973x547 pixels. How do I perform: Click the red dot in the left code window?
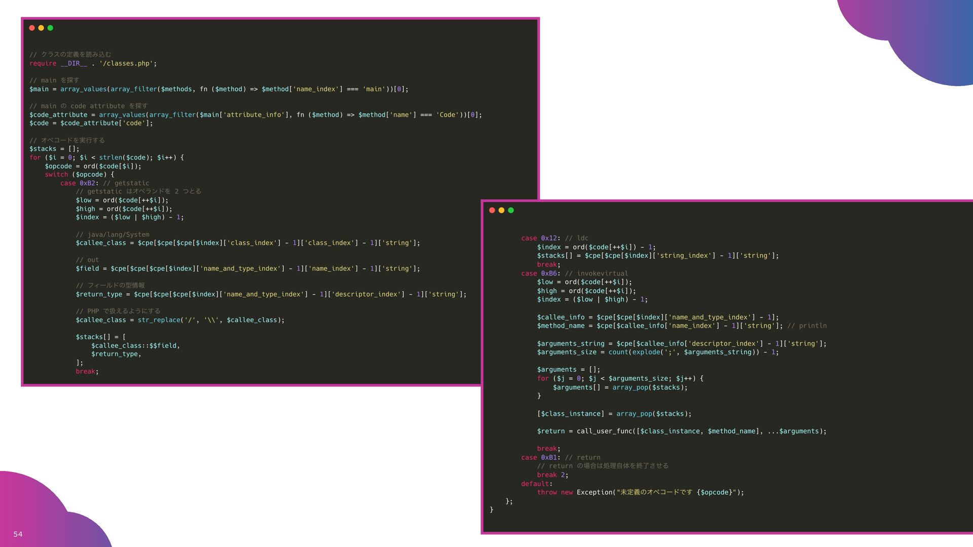pos(32,28)
